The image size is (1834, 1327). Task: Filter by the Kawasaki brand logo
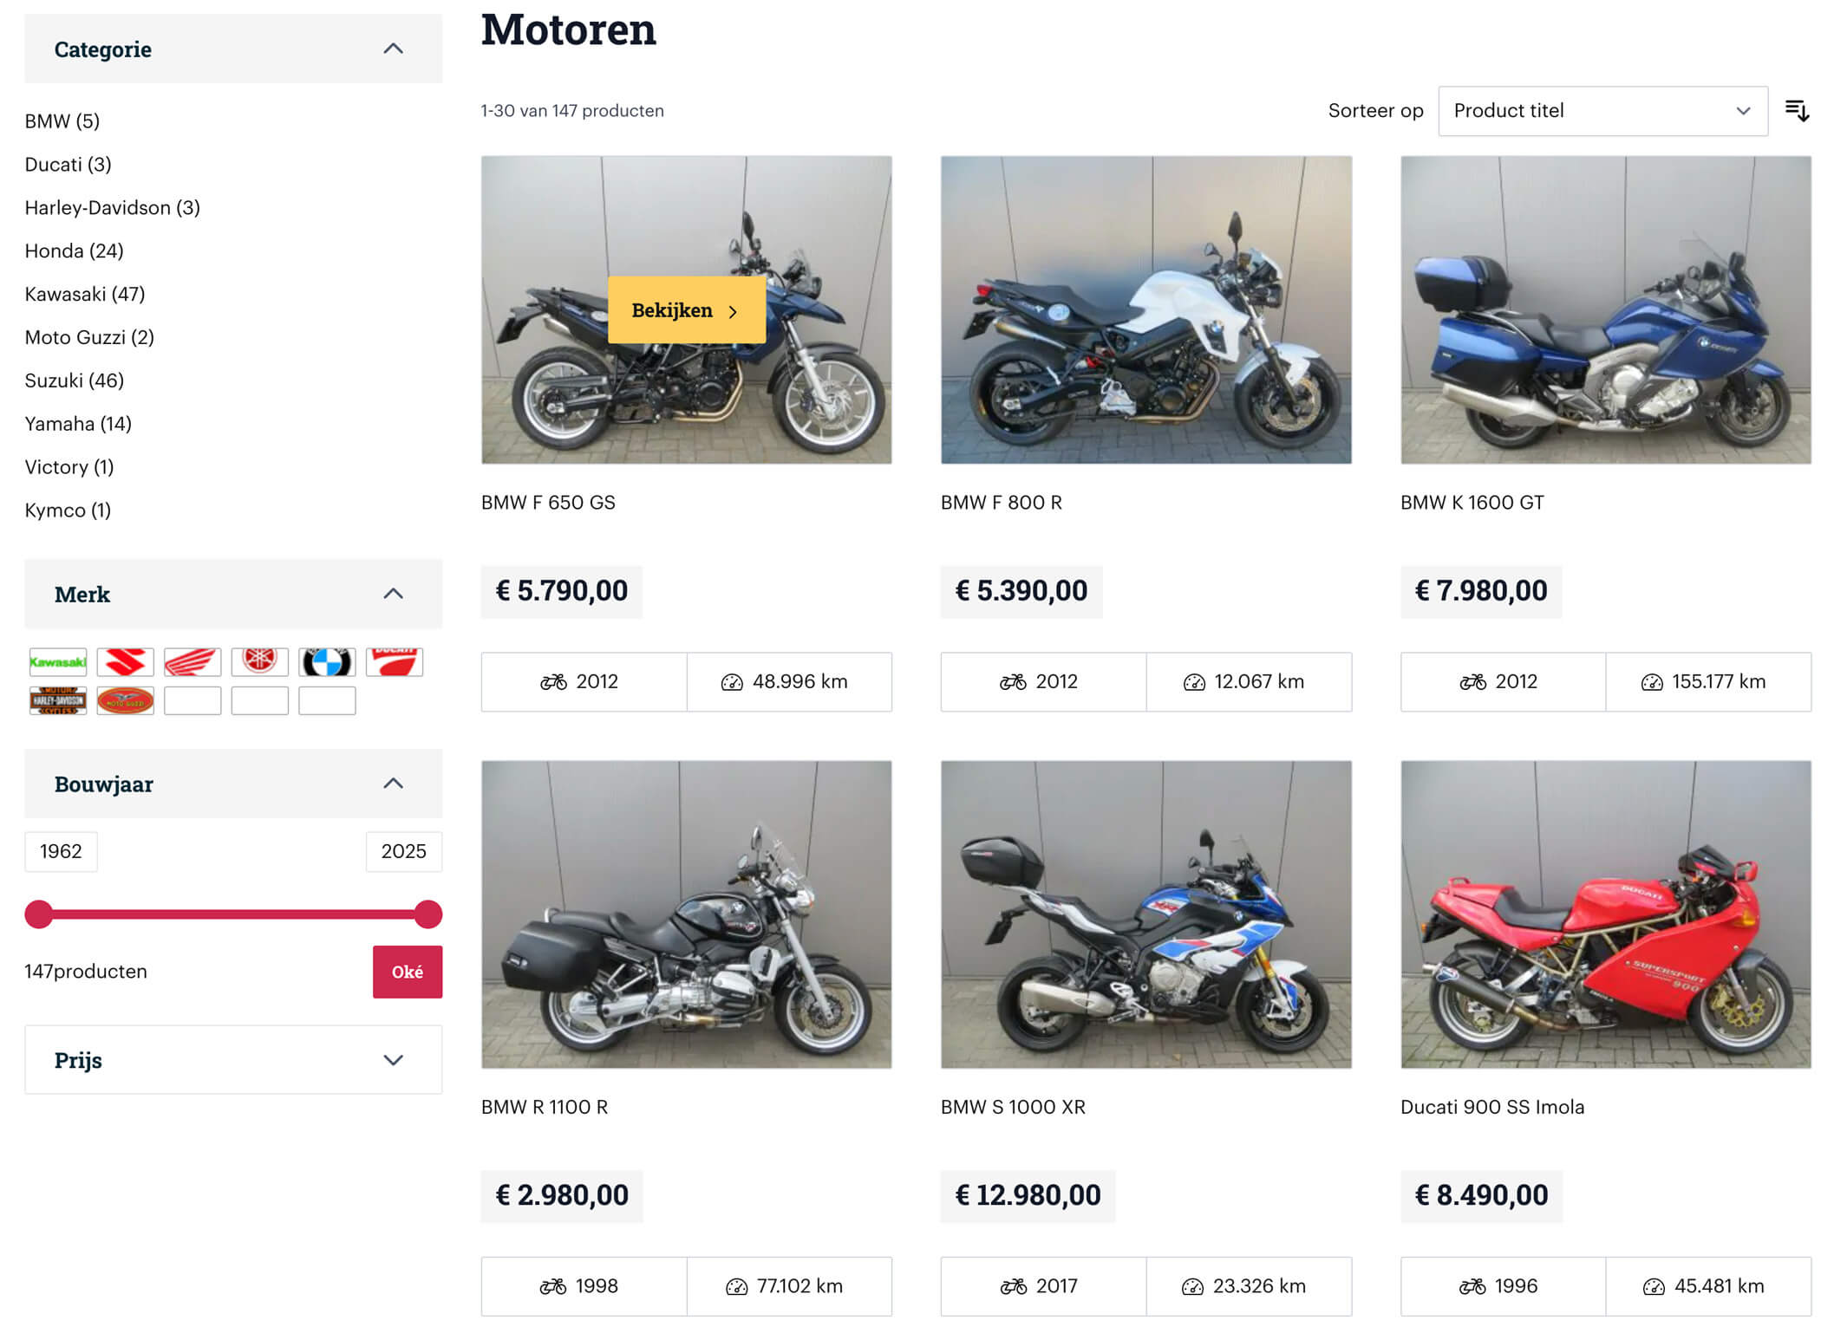[58, 662]
